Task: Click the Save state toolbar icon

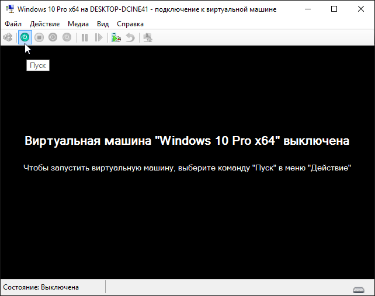Action: click(67, 37)
